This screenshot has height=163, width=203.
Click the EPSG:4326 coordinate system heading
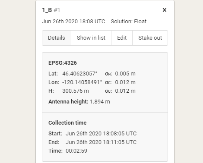63,63
